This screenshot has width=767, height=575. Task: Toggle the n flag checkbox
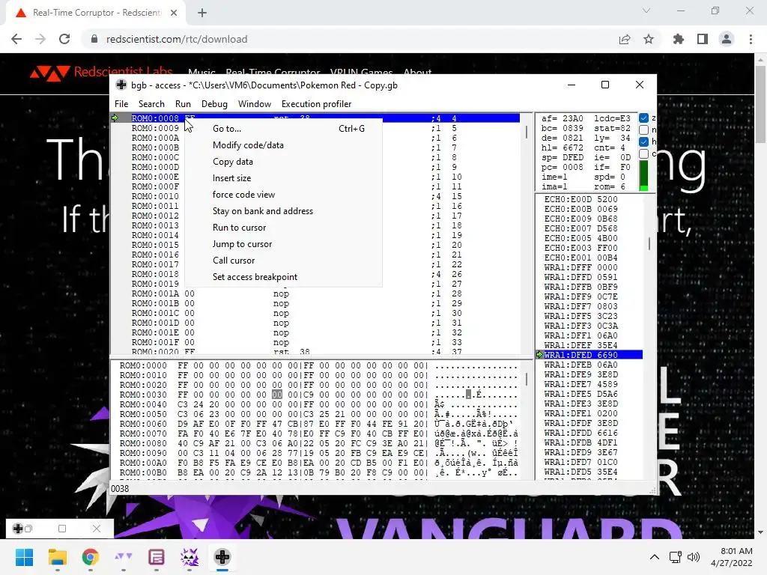pyautogui.click(x=643, y=130)
